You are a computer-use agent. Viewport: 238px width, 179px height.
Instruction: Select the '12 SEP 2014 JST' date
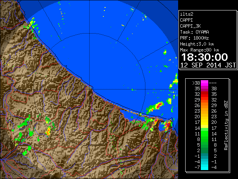(x=208, y=65)
